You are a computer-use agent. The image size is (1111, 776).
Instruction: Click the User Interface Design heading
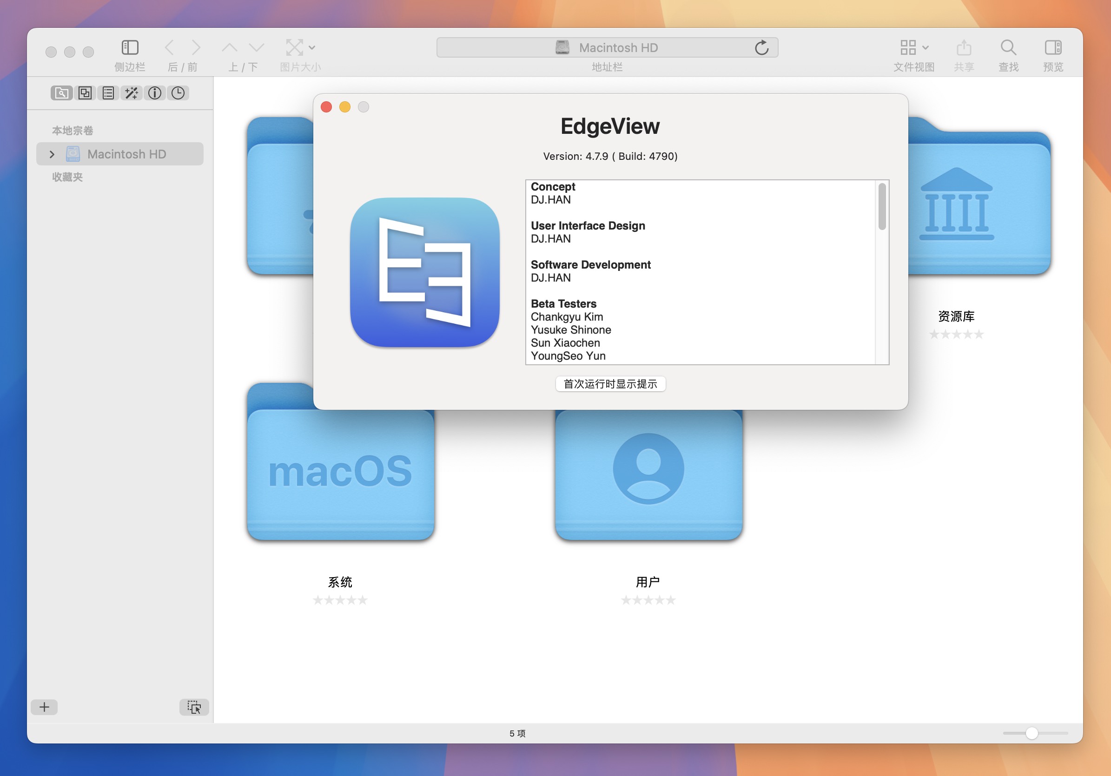pos(588,226)
